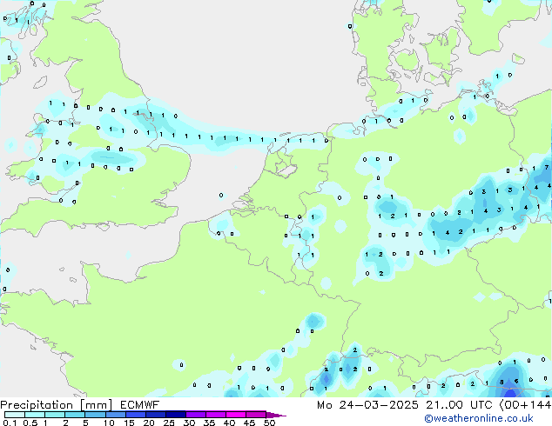Click the above-50 arrow tip of the legend
The height and width of the screenshot is (426, 552).
point(276,415)
